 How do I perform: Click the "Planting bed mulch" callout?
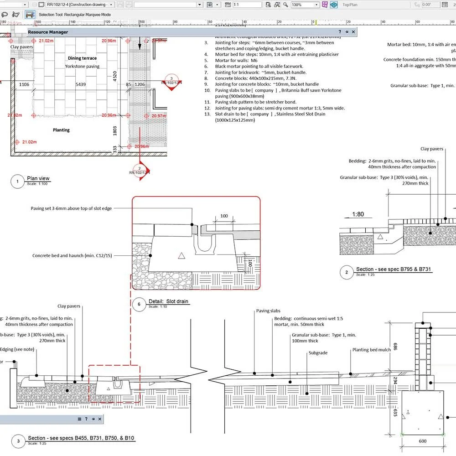click(371, 350)
